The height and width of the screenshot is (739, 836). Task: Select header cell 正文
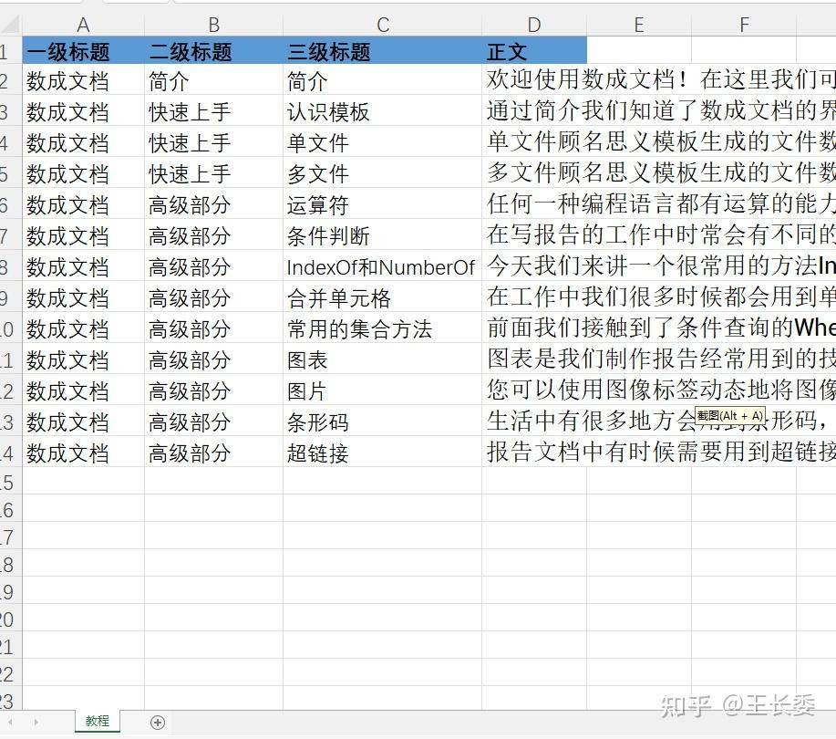tap(533, 50)
